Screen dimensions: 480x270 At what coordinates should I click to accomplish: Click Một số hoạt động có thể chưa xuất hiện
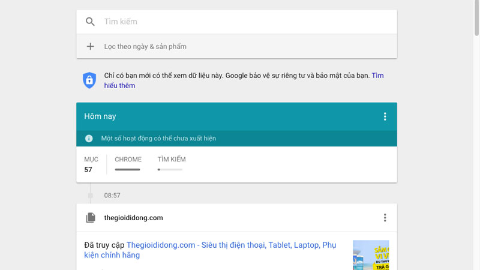point(158,139)
